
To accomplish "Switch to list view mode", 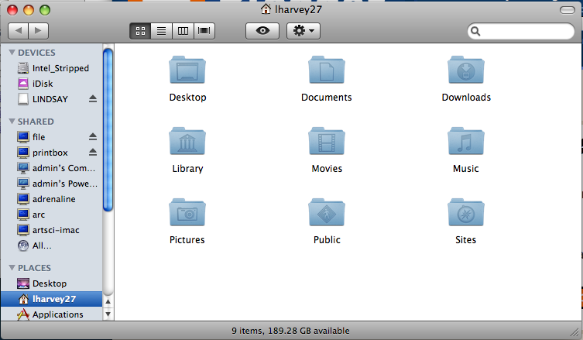I will (x=162, y=31).
